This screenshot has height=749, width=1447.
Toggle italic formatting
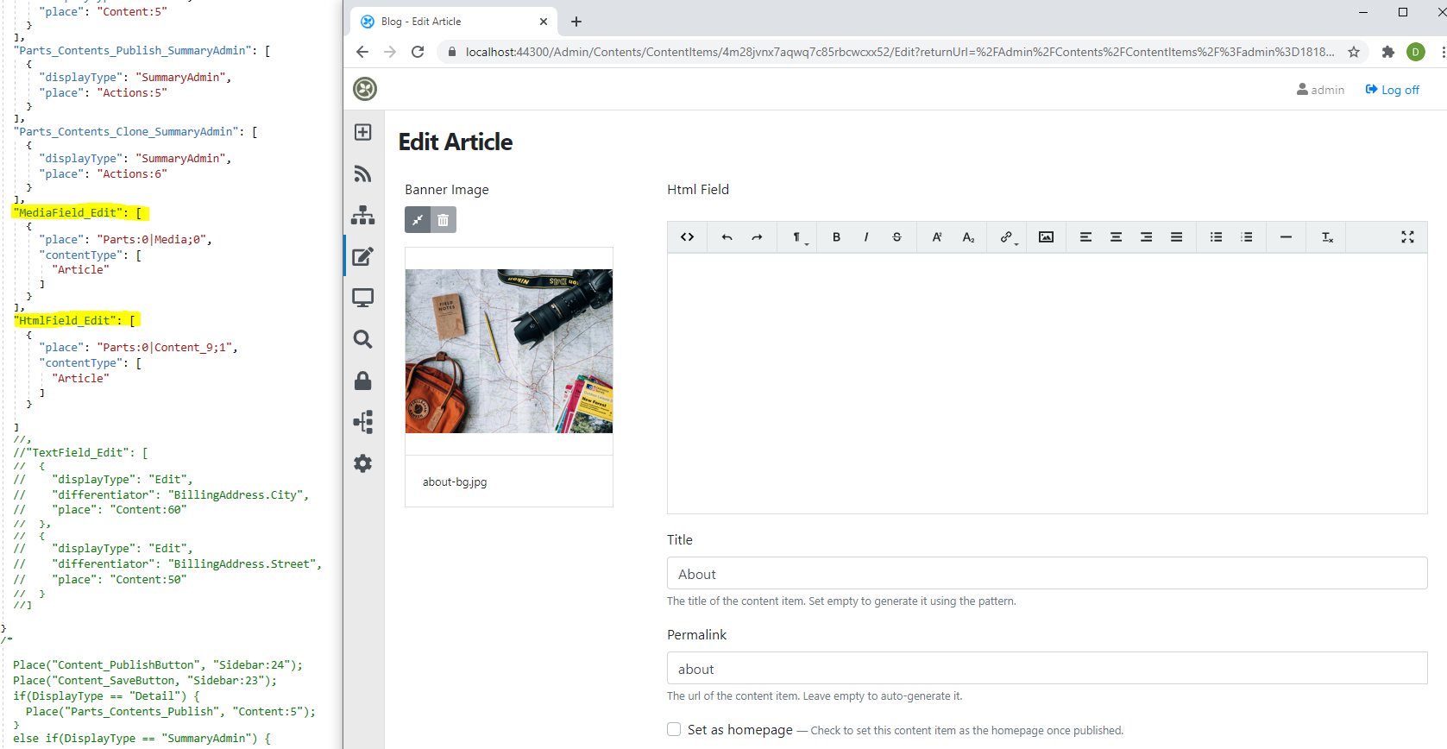coord(866,237)
